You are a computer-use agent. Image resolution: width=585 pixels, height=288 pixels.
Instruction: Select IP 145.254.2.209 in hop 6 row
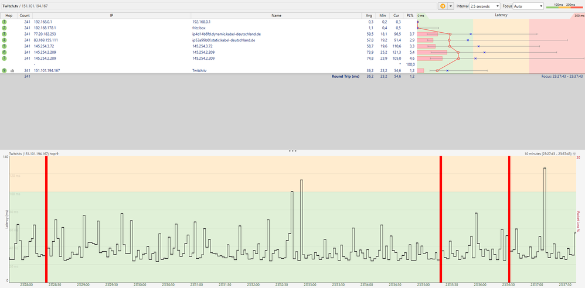[45, 52]
